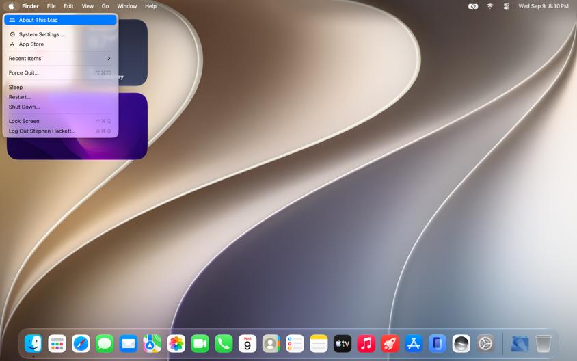Screen dimensions: 577x361
Task: Click the battery status icon in menu bar
Action: pyautogui.click(x=473, y=6)
